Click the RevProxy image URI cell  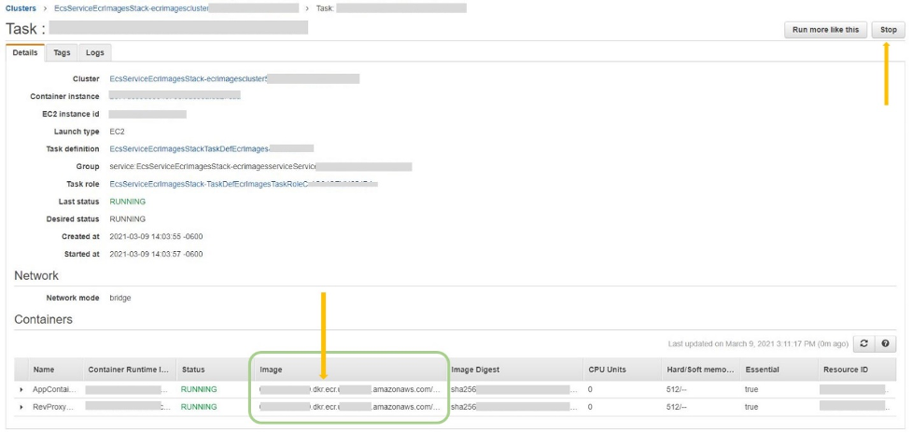[350, 407]
